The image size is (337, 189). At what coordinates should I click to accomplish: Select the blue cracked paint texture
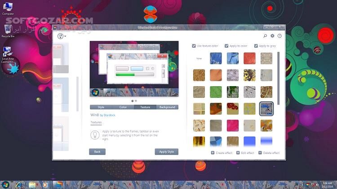[x=216, y=58]
